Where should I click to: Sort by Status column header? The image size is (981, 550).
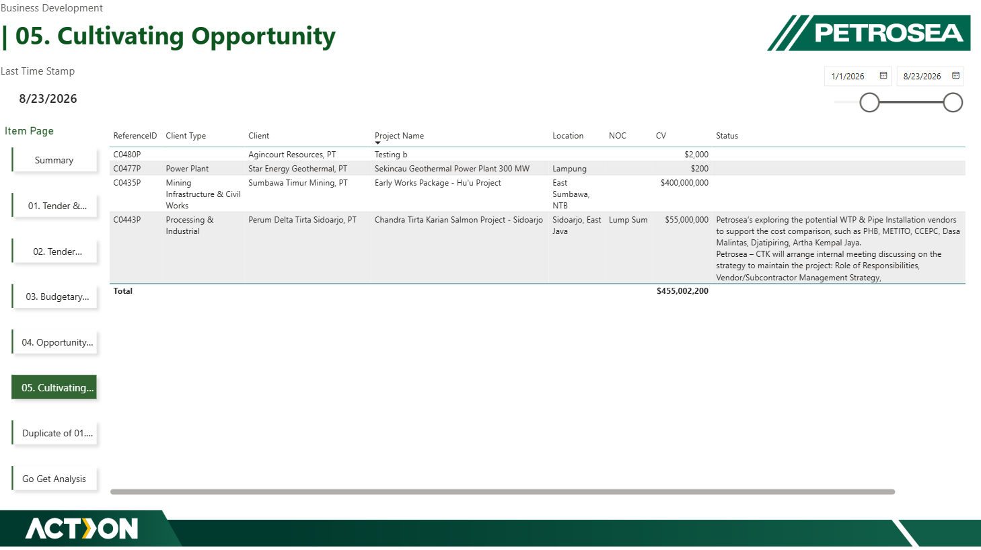pos(727,136)
